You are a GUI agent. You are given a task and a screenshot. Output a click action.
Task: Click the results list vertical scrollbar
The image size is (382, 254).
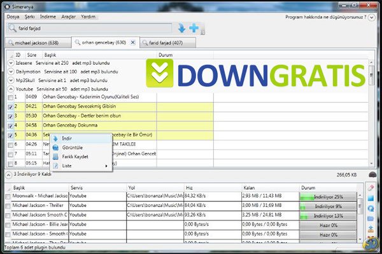[371, 113]
